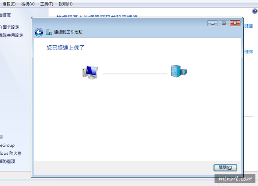Maximize the connection wizard dialog
Screen dimensions: 258x186
tap(224, 23)
